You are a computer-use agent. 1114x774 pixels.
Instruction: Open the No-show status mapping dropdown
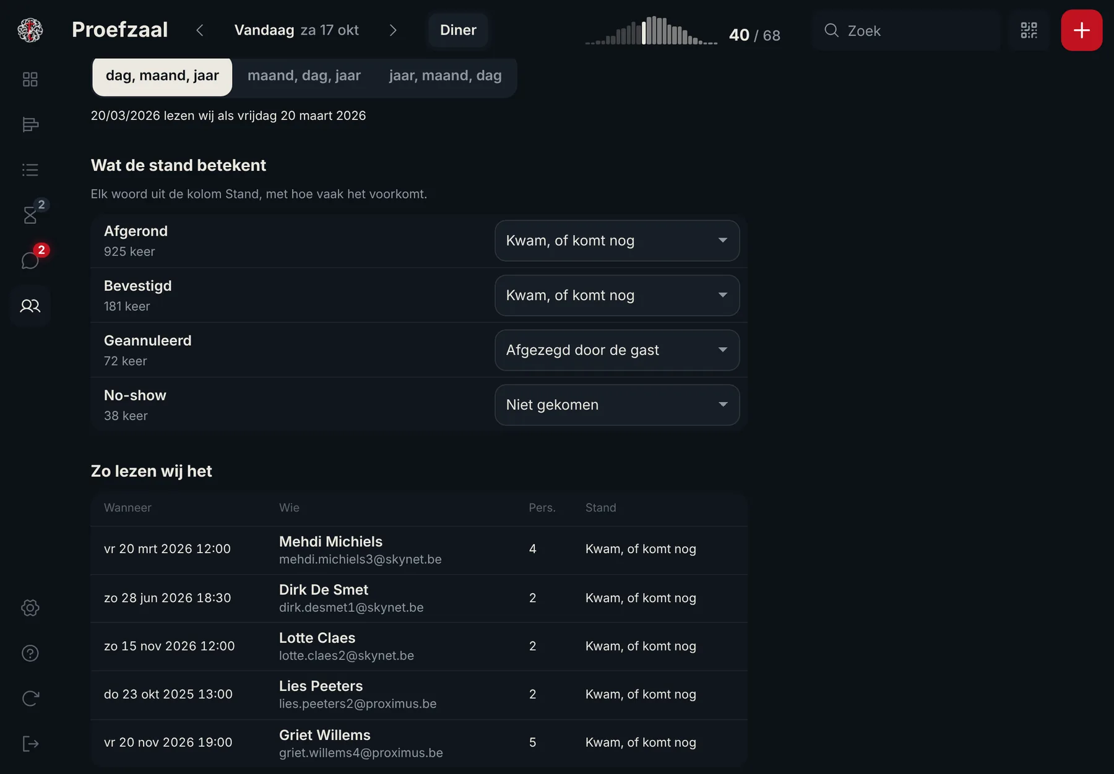click(617, 405)
